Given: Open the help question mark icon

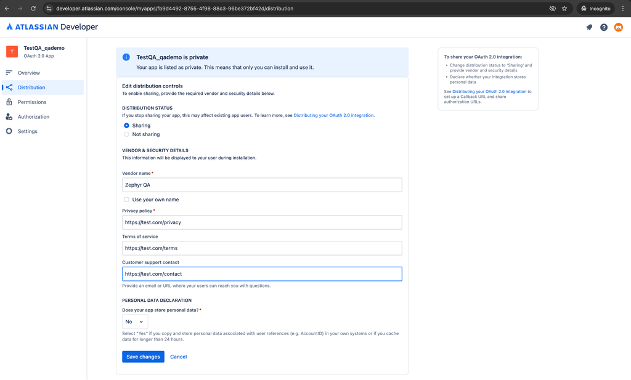Looking at the screenshot, I should coord(604,27).
